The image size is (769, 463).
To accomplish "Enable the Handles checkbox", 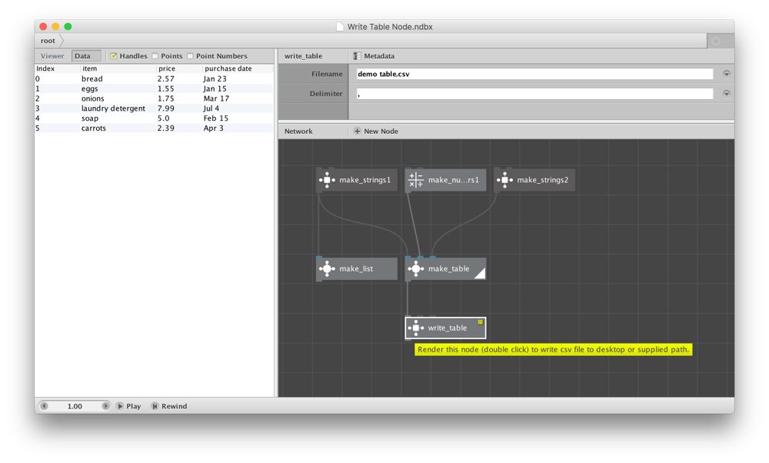I will click(114, 56).
